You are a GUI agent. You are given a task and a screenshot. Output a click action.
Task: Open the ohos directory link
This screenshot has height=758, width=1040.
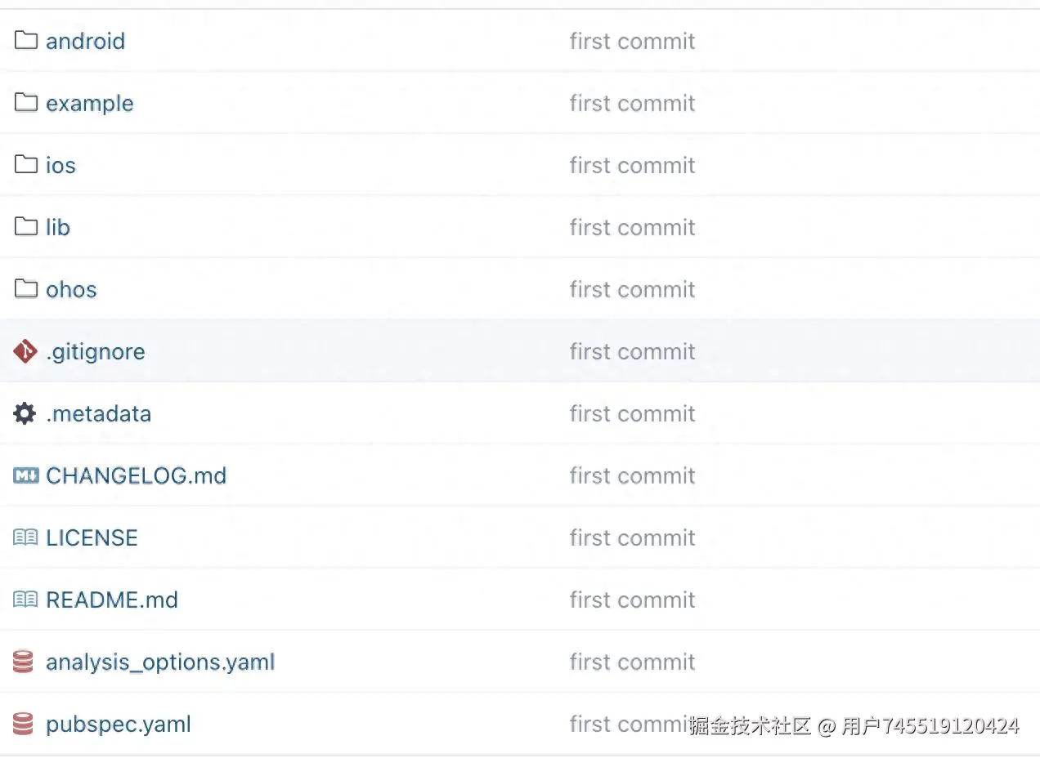[71, 289]
